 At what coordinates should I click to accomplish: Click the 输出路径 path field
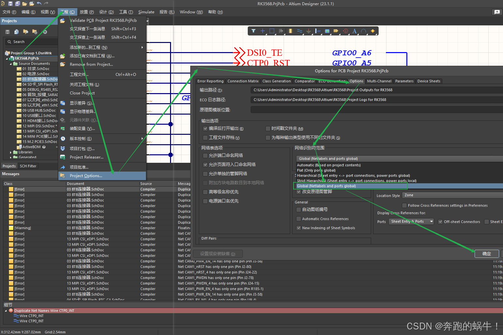(377, 90)
